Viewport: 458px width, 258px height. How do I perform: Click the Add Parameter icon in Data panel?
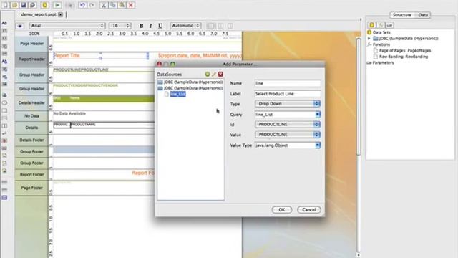click(x=389, y=25)
